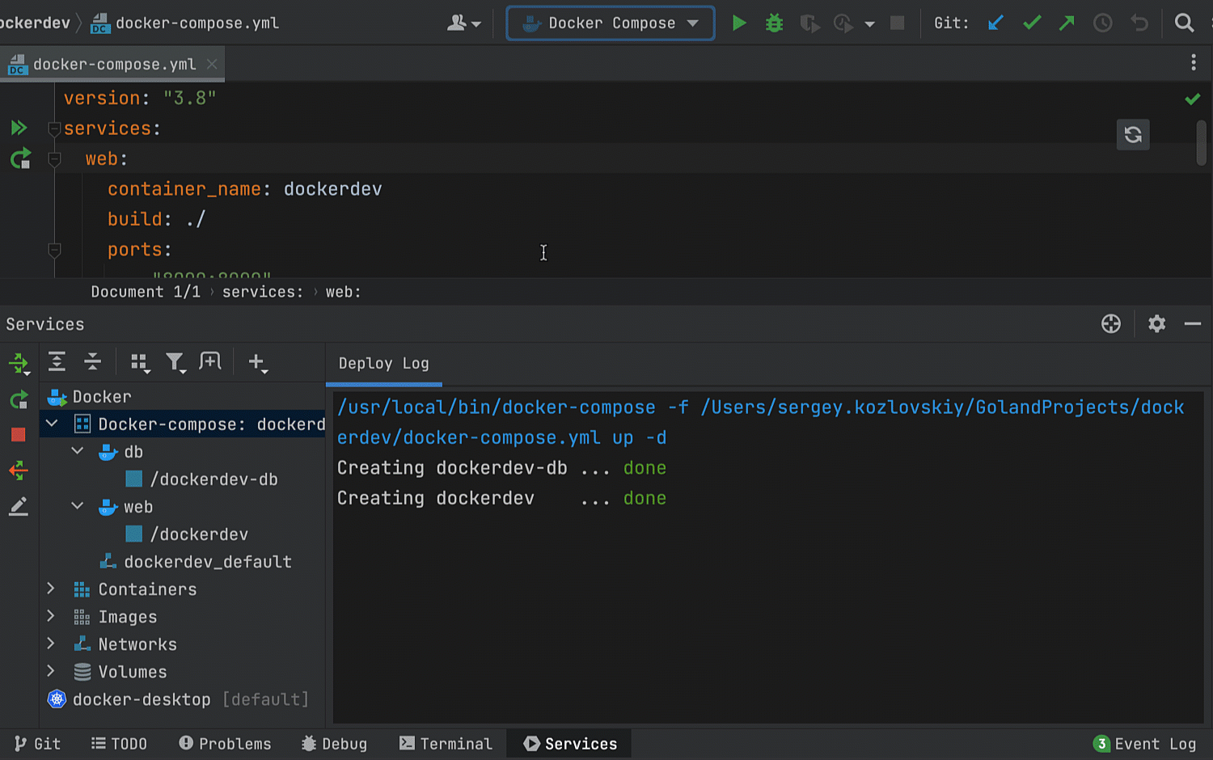The width and height of the screenshot is (1213, 760).
Task: Open the Code With Me user dropdown
Action: click(464, 23)
